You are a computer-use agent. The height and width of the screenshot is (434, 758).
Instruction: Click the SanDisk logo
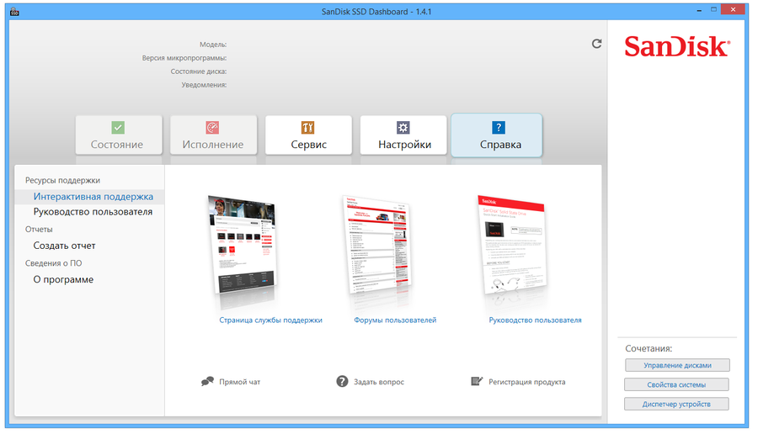677,47
